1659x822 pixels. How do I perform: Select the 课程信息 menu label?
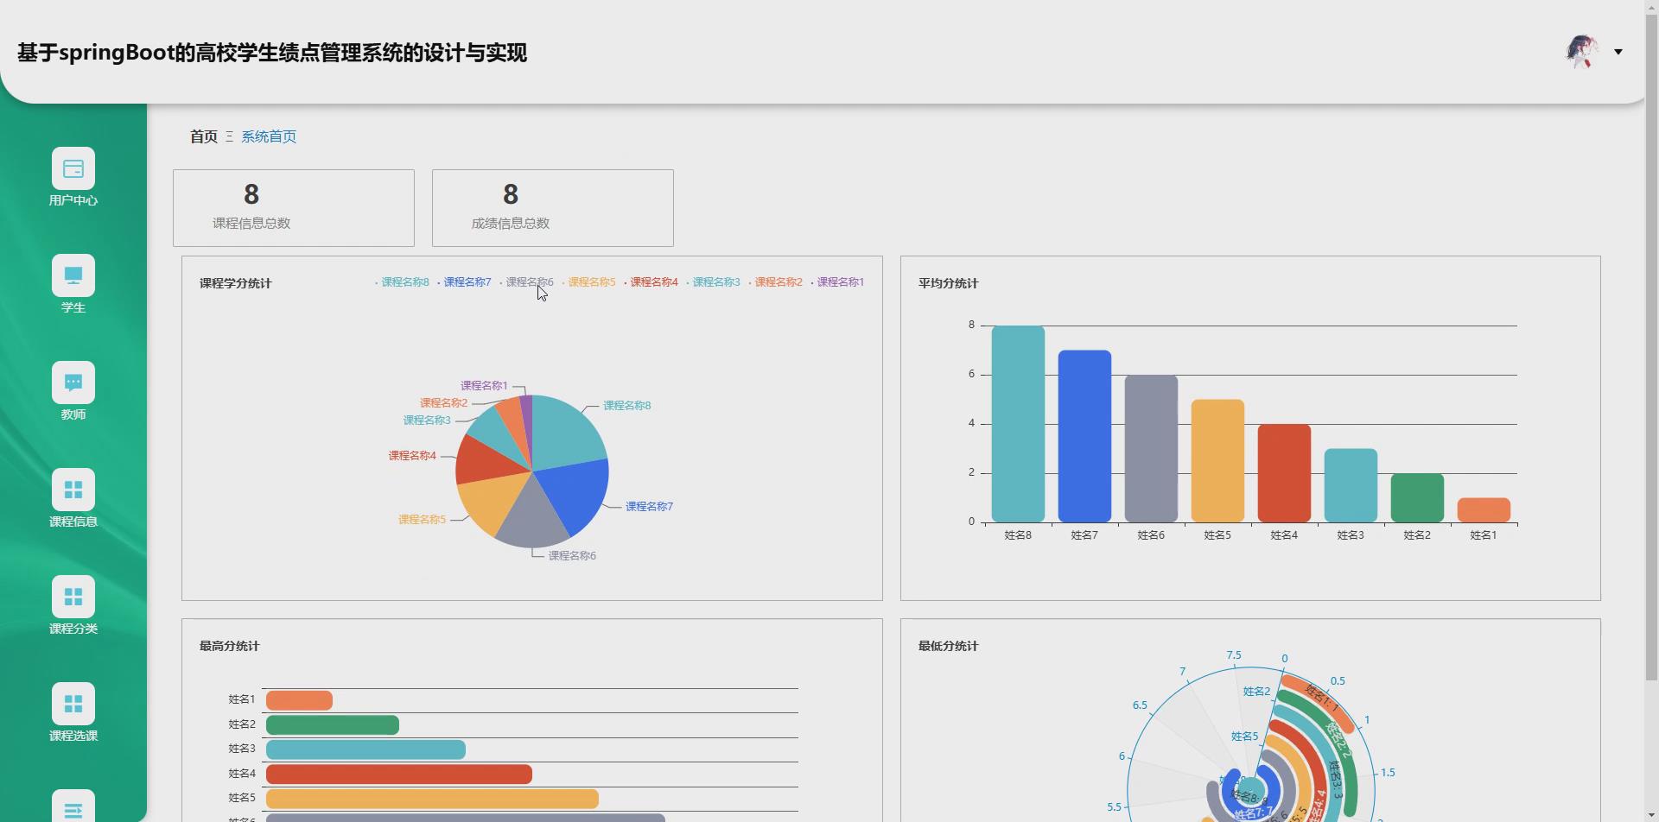[73, 522]
